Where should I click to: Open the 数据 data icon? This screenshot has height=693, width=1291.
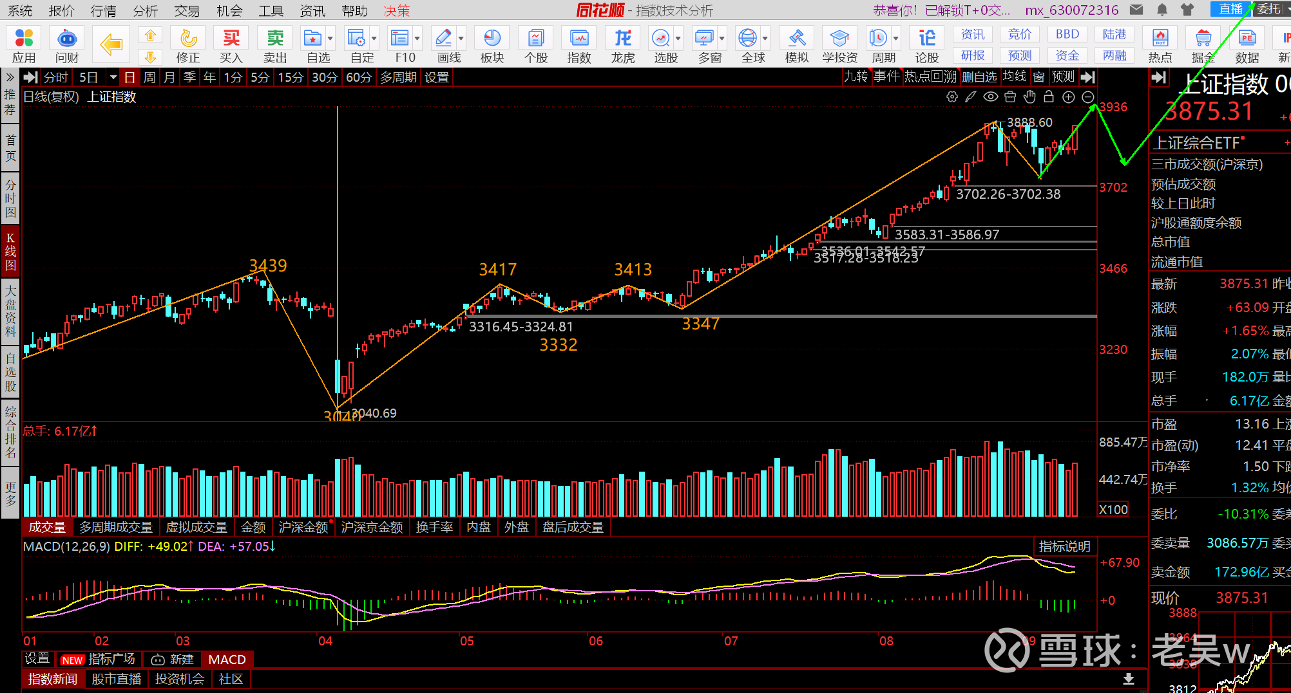pos(1247,45)
